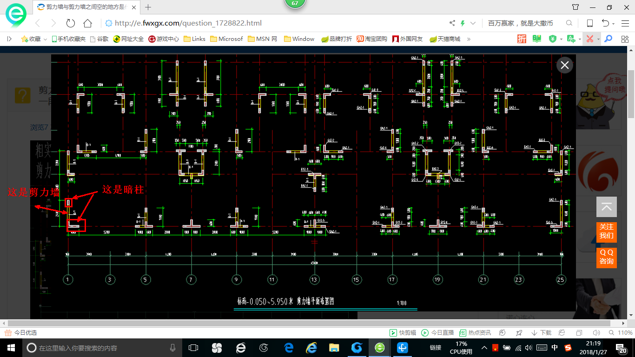Click the search magnifier icon

coord(569,23)
